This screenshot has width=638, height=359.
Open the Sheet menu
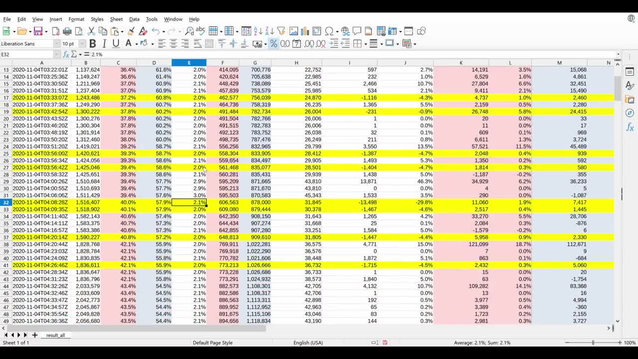pos(116,19)
